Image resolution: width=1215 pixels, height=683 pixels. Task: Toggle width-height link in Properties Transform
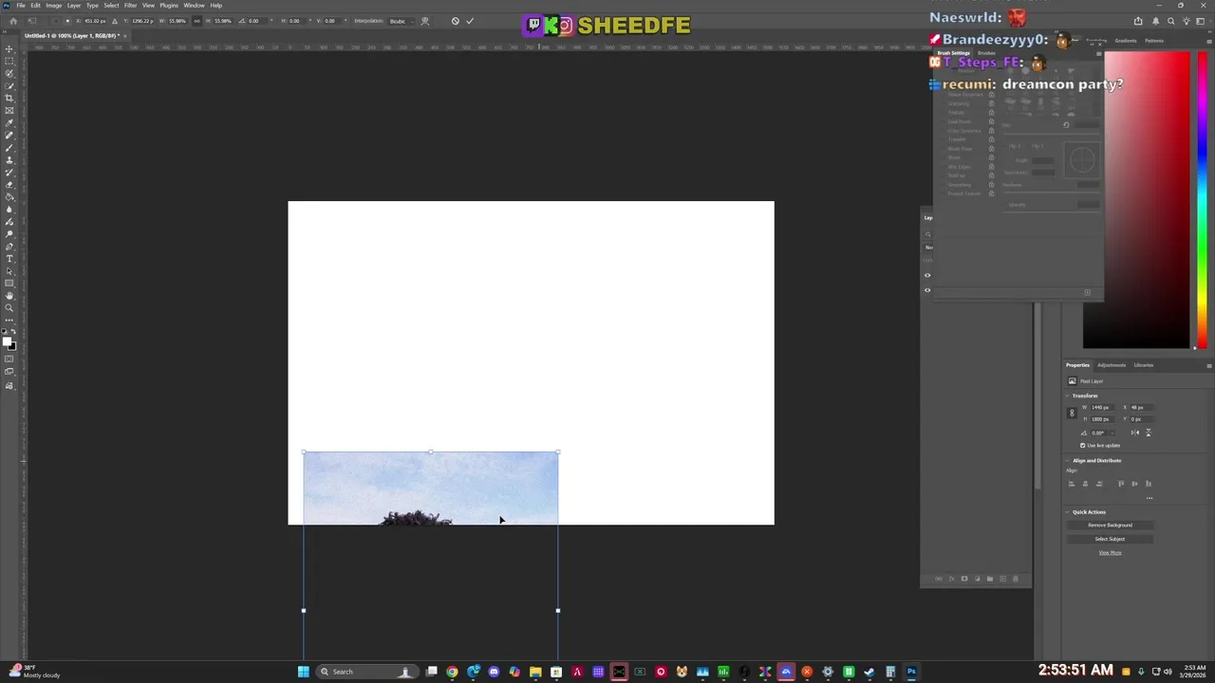click(x=1073, y=413)
